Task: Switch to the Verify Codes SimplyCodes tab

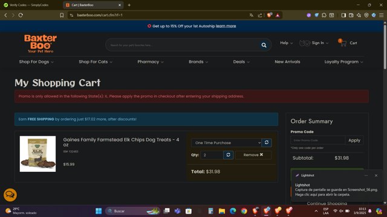Action: (29, 5)
